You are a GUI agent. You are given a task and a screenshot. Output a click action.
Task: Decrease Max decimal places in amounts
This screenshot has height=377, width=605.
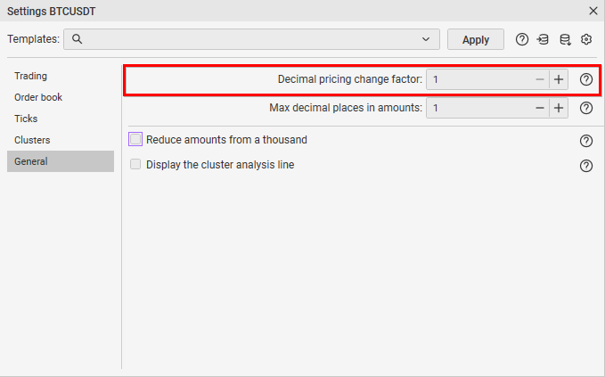pyautogui.click(x=540, y=108)
